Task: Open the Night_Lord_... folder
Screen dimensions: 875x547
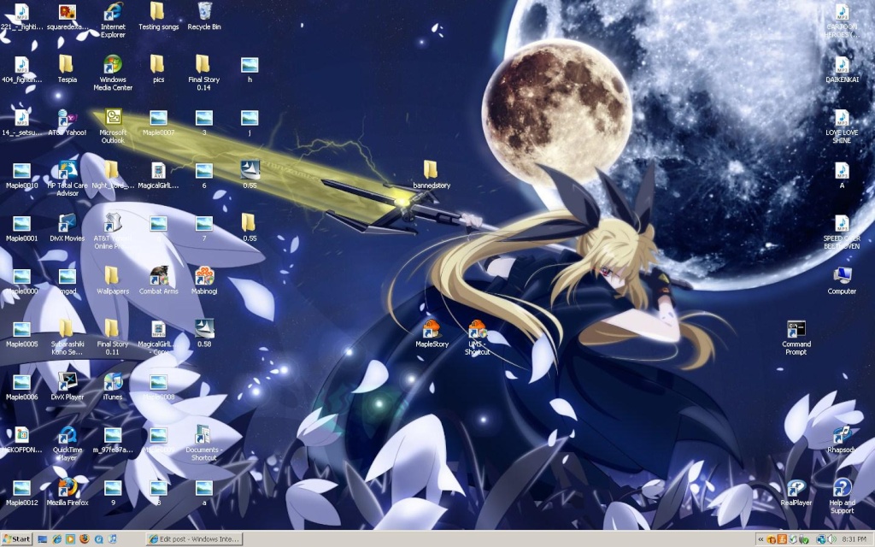Action: (113, 175)
